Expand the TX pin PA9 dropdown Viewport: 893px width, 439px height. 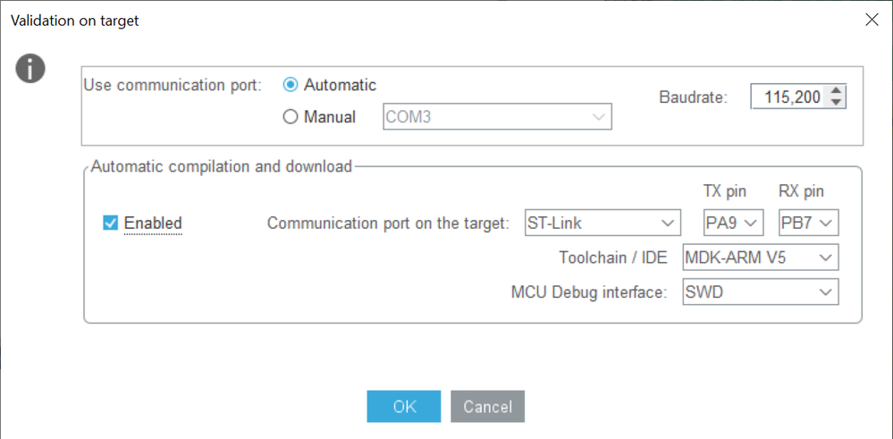[733, 223]
